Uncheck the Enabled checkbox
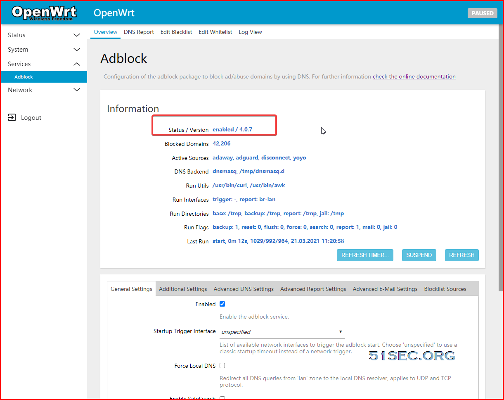This screenshot has height=400, width=504. tap(222, 304)
